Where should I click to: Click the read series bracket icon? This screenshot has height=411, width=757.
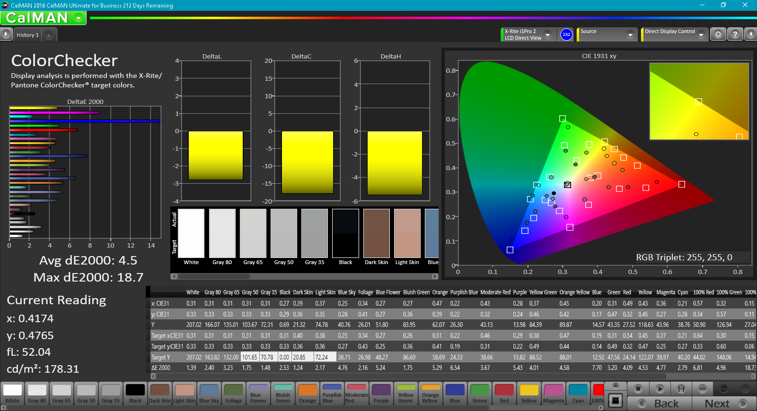click(681, 389)
